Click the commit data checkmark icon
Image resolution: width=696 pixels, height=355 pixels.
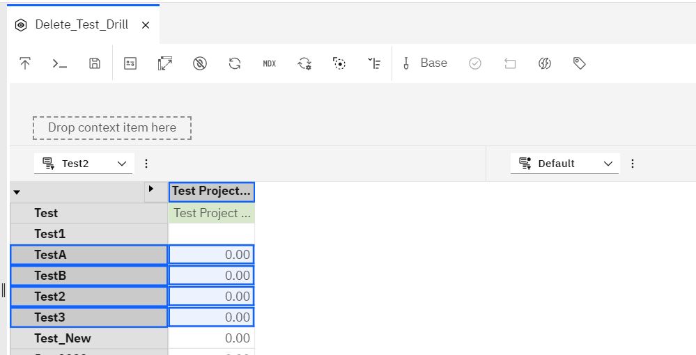coord(475,63)
